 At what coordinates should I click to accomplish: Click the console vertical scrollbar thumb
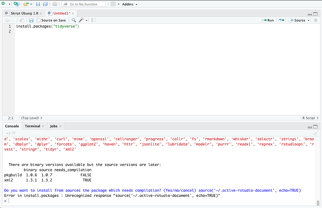[318, 203]
